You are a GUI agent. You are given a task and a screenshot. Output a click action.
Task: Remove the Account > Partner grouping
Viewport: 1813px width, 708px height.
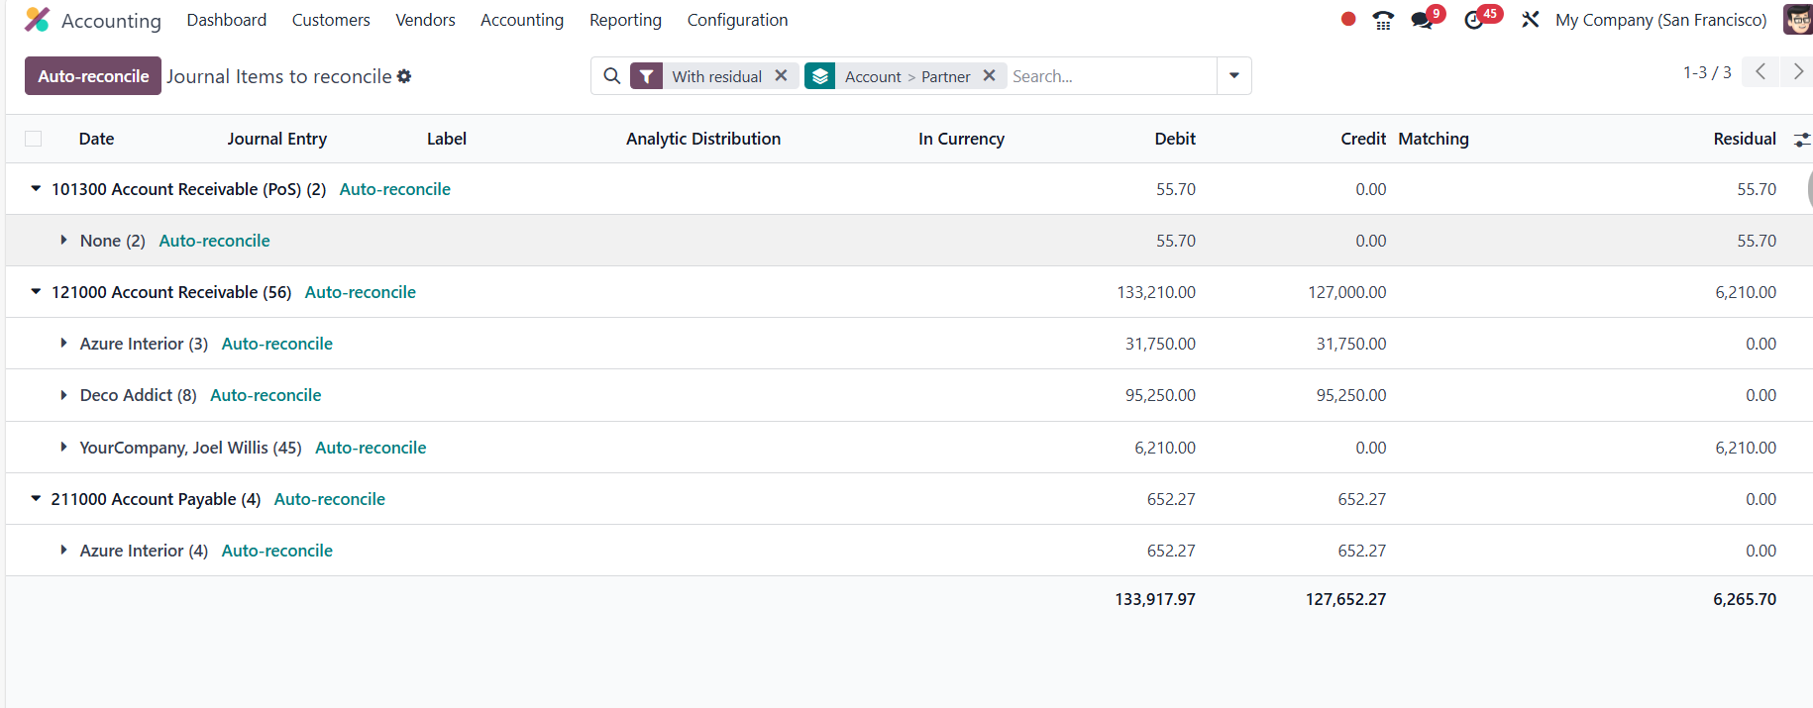[989, 75]
